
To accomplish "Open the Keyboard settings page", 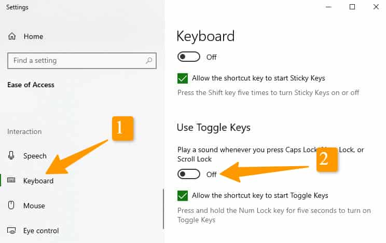I will (38, 181).
